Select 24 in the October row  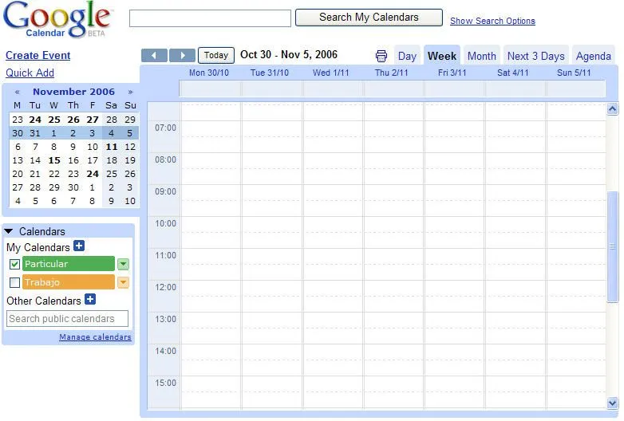(x=35, y=120)
